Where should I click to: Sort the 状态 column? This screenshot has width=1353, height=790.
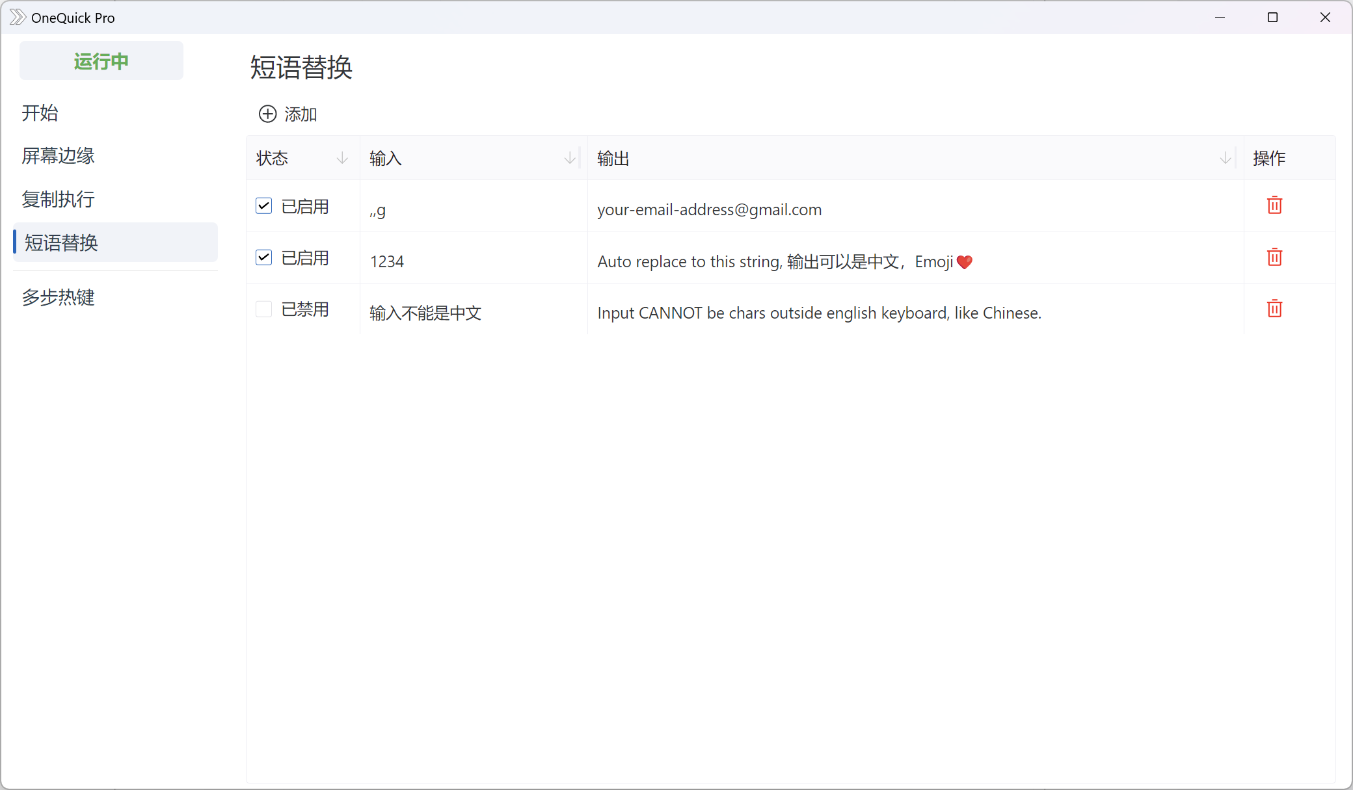(342, 157)
